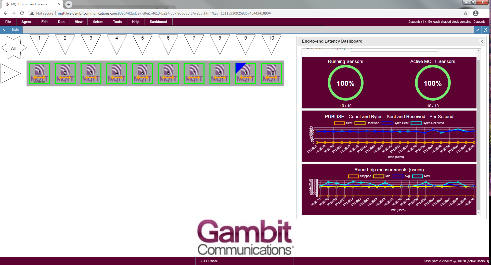Open Chrome three-dot menu
491x265 pixels.
click(484, 13)
